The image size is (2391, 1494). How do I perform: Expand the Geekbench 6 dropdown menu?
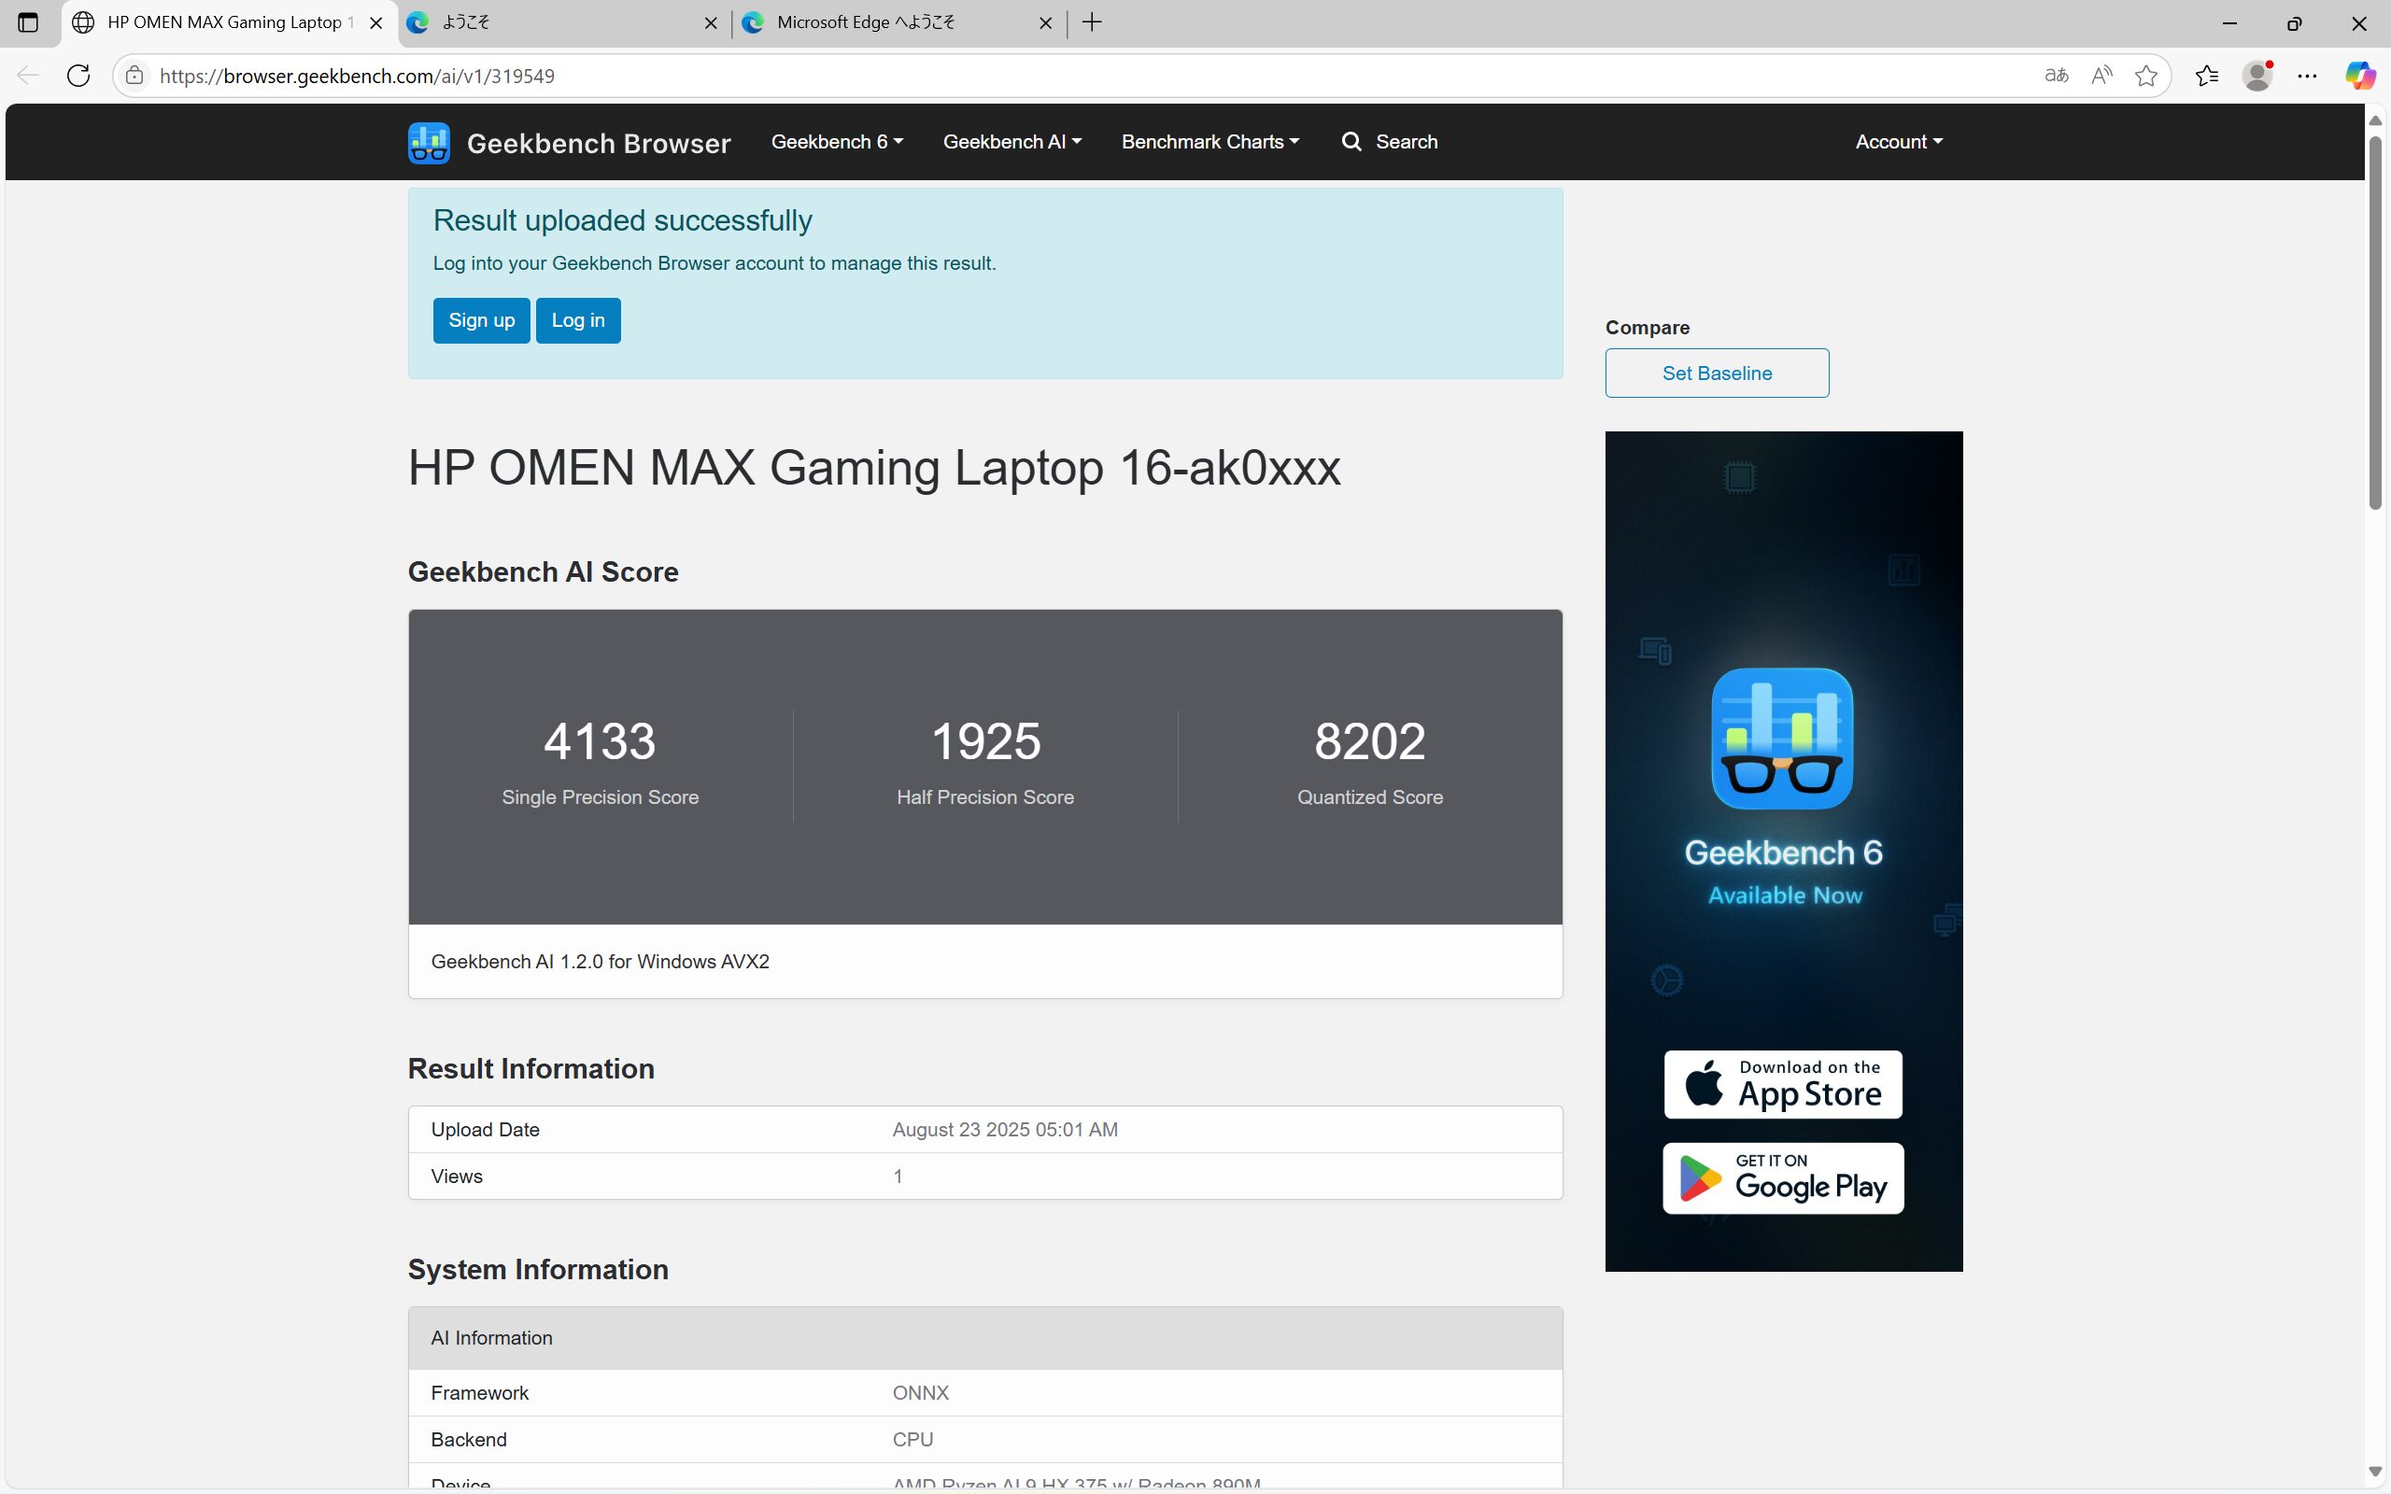[837, 141]
